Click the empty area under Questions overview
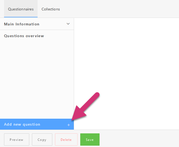 (37, 78)
